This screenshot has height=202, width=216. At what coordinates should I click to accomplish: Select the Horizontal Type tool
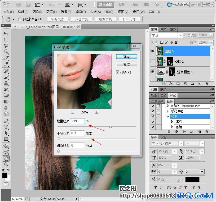pyautogui.click(x=6, y=127)
